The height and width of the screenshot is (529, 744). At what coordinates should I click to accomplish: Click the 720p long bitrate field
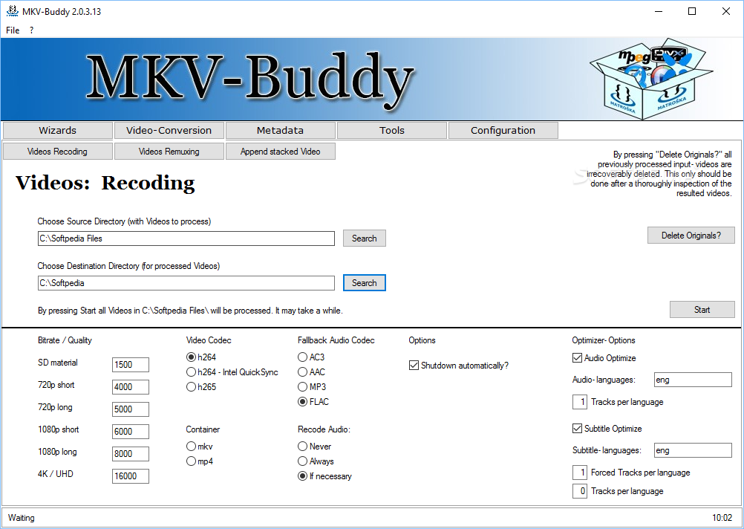(131, 409)
